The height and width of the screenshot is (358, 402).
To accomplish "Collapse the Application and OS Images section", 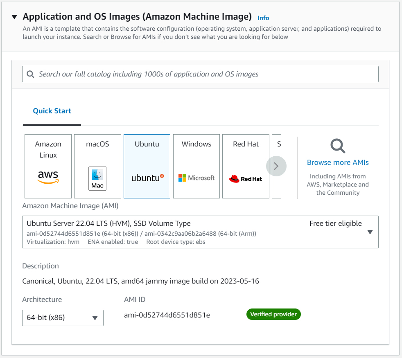I will pyautogui.click(x=14, y=17).
